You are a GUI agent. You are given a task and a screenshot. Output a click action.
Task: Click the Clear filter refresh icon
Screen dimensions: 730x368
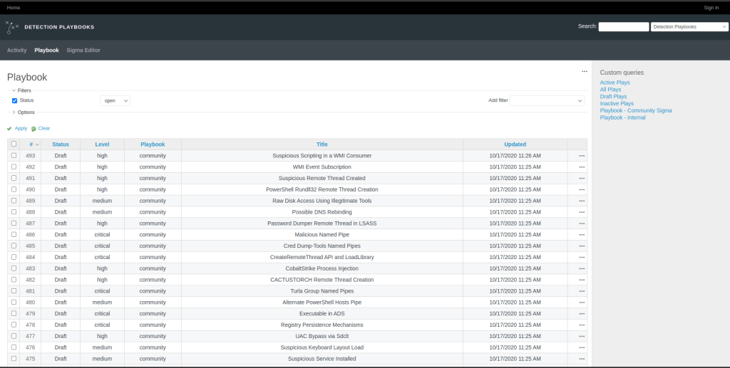34,129
